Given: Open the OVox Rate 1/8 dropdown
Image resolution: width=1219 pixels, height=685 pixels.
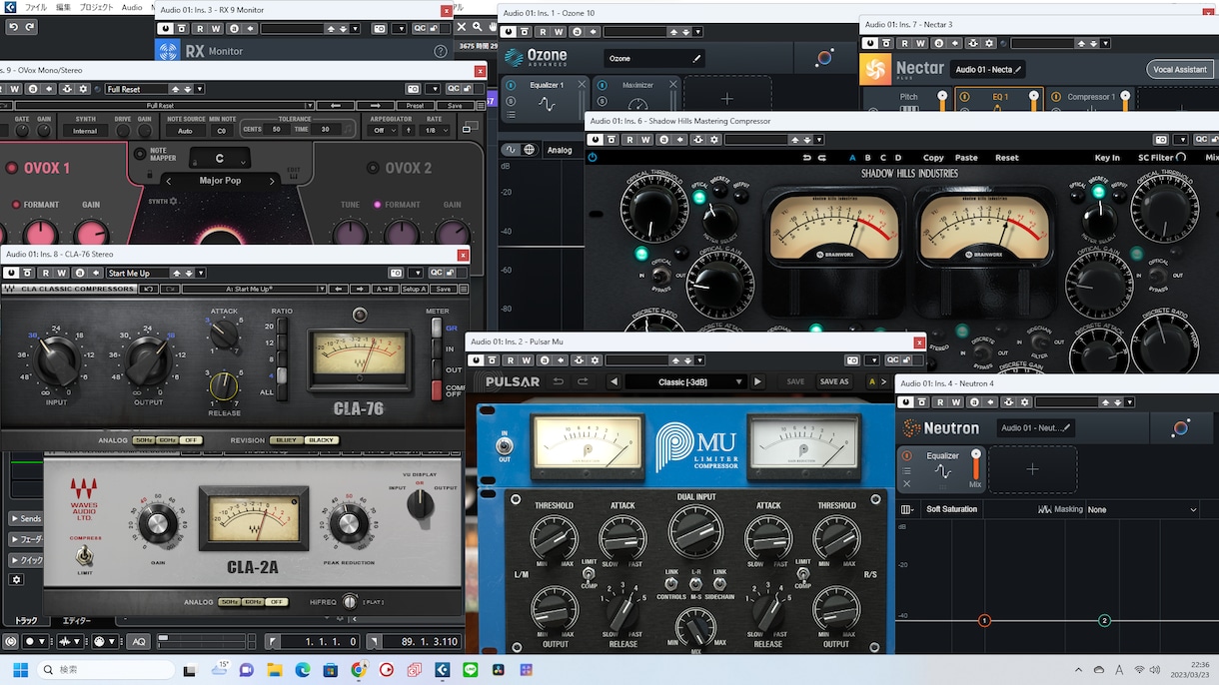Looking at the screenshot, I should 433,130.
